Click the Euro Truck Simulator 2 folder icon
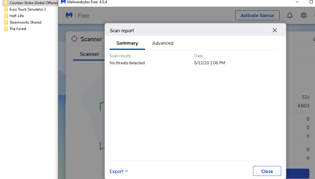315x179 pixels. (x=6, y=9)
